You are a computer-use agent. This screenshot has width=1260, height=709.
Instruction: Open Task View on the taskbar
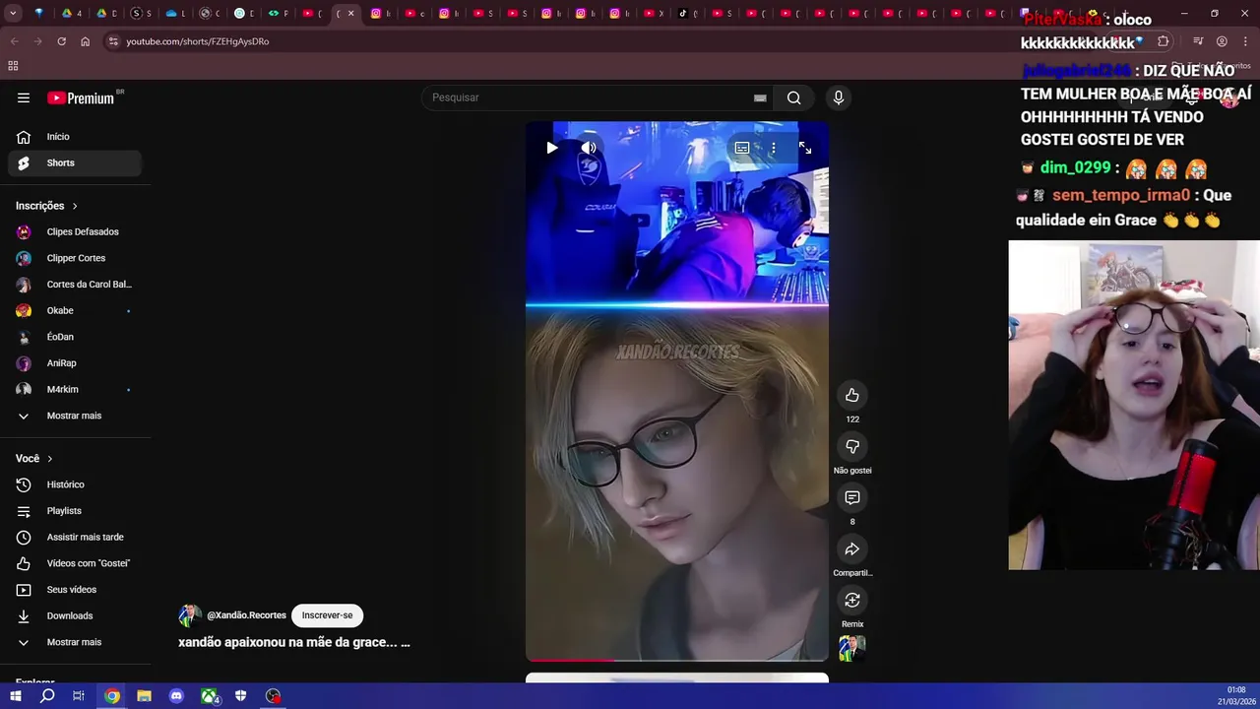[x=79, y=696]
